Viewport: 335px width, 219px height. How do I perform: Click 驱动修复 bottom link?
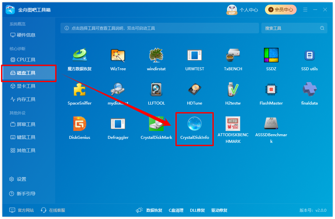219,210
